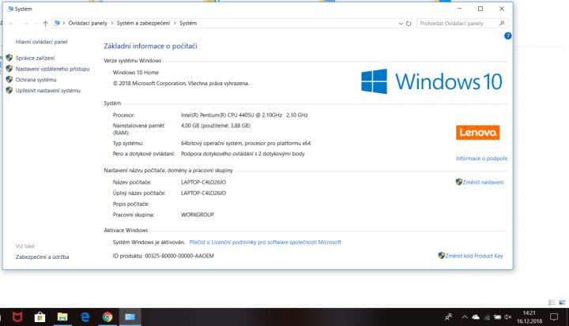Click the Informace o podpoře link
This screenshot has width=569, height=326.
click(481, 159)
